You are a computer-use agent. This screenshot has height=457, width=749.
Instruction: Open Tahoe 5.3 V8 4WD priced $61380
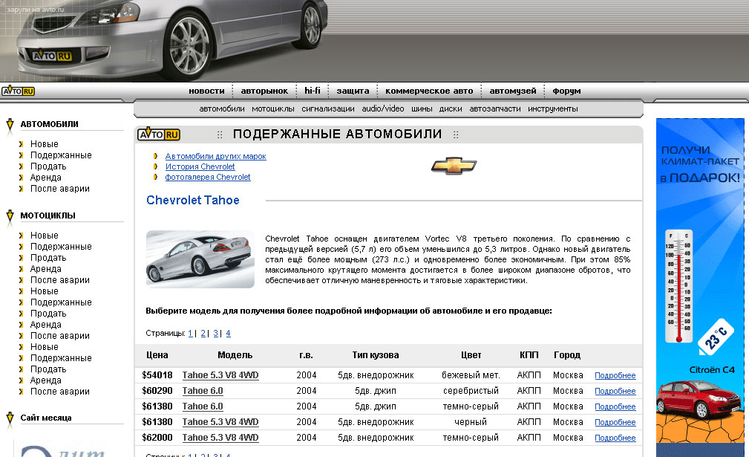coord(220,422)
